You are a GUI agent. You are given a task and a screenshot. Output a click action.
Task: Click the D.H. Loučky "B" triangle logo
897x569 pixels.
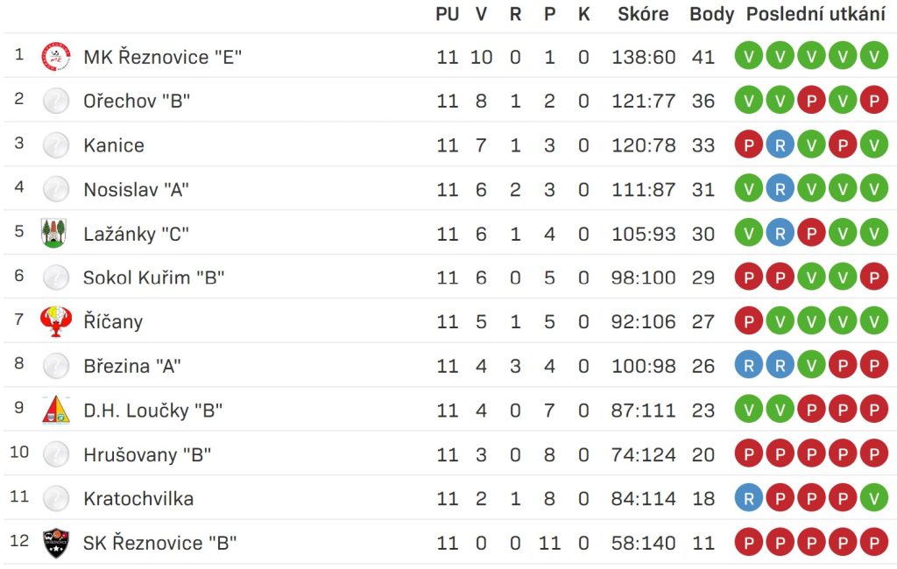click(56, 410)
